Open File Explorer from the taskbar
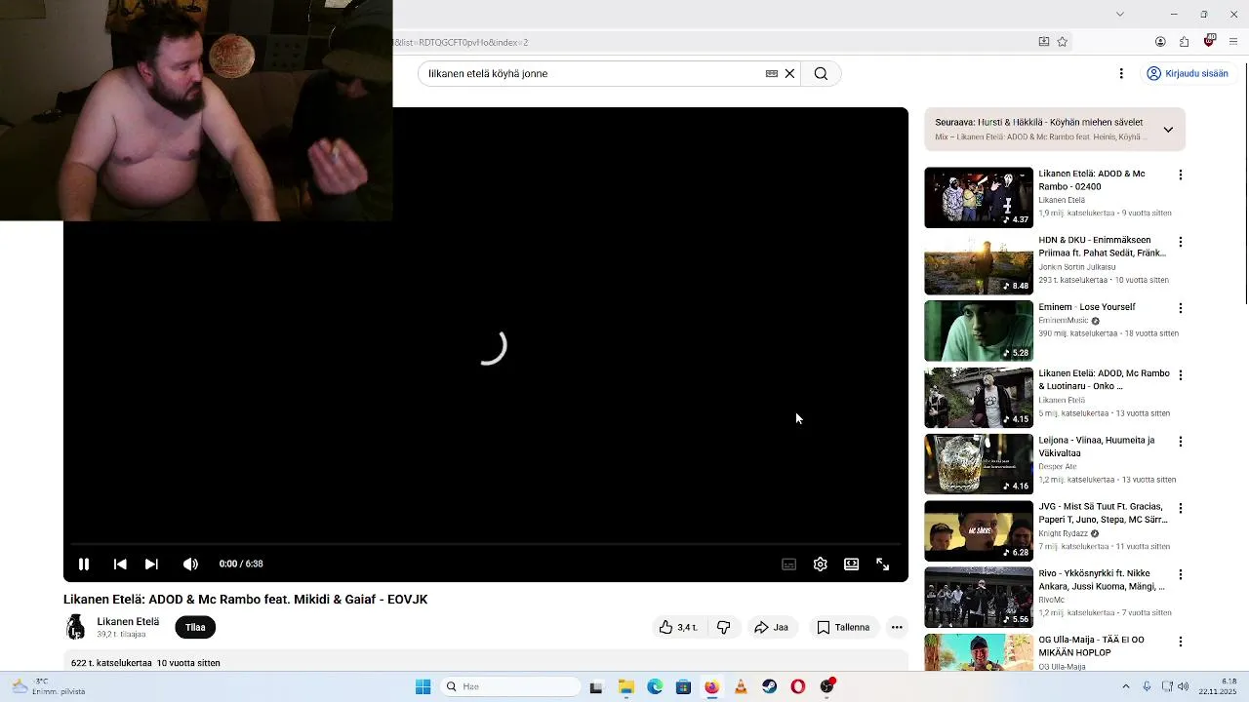This screenshot has height=702, width=1249. tap(625, 686)
